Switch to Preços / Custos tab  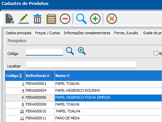[48, 33]
